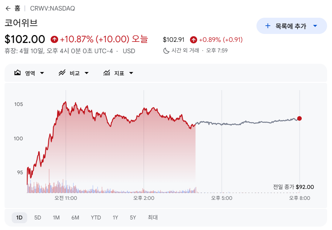Click the back arrow icon
The height and width of the screenshot is (230, 332).
coord(8,8)
